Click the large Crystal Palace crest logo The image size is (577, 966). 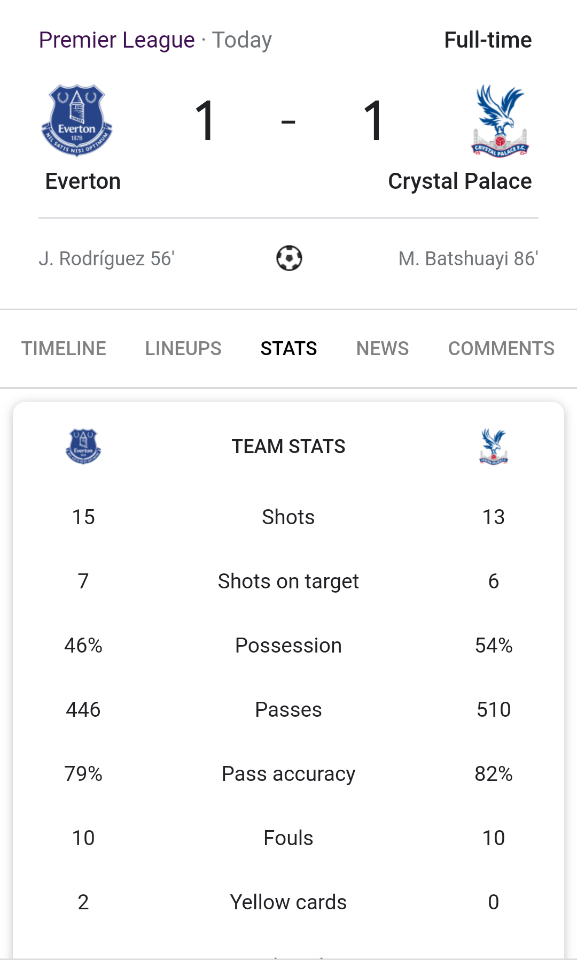click(500, 120)
